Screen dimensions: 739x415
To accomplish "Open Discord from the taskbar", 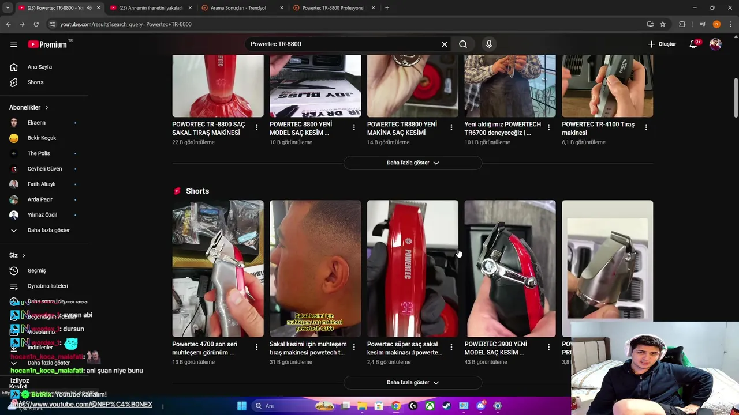I will coord(481,406).
